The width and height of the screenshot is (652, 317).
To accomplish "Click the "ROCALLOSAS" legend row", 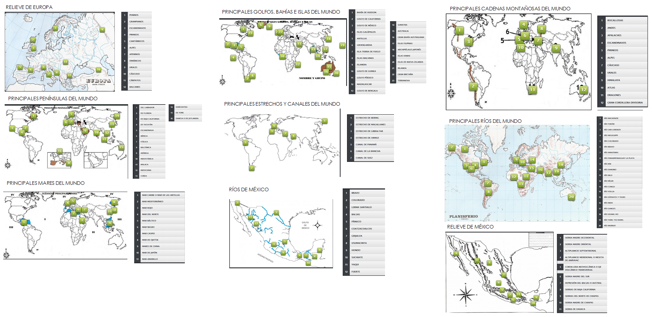I will coord(622,20).
